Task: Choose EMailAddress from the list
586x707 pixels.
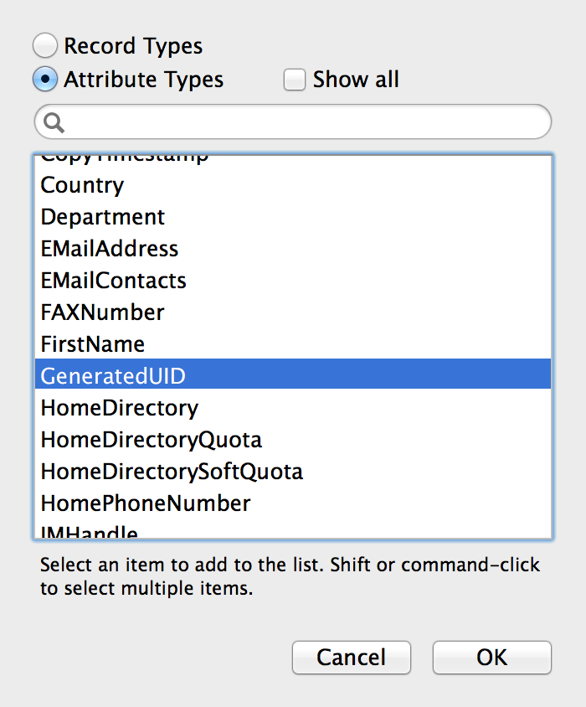Action: coord(293,249)
